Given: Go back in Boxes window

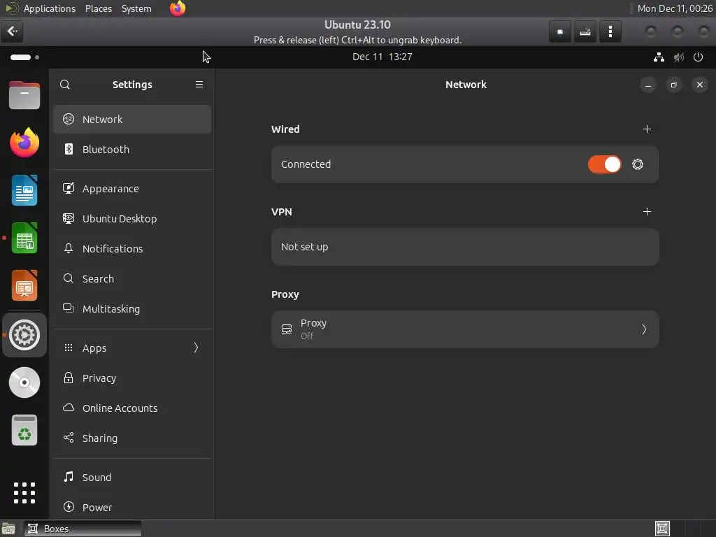Looking at the screenshot, I should [12, 31].
